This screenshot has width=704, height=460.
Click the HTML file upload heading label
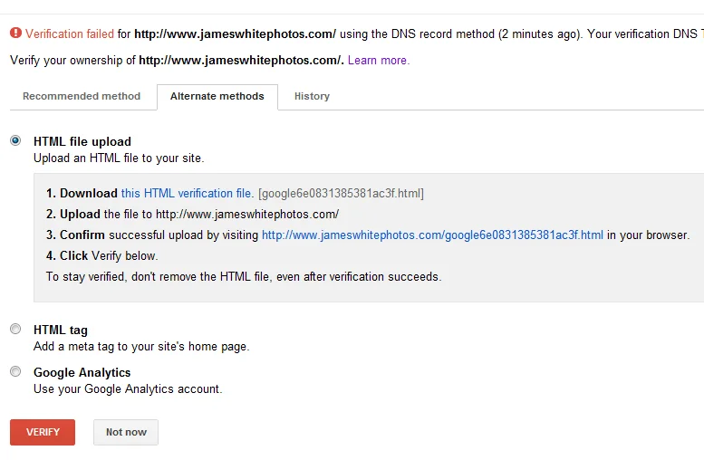click(x=82, y=142)
